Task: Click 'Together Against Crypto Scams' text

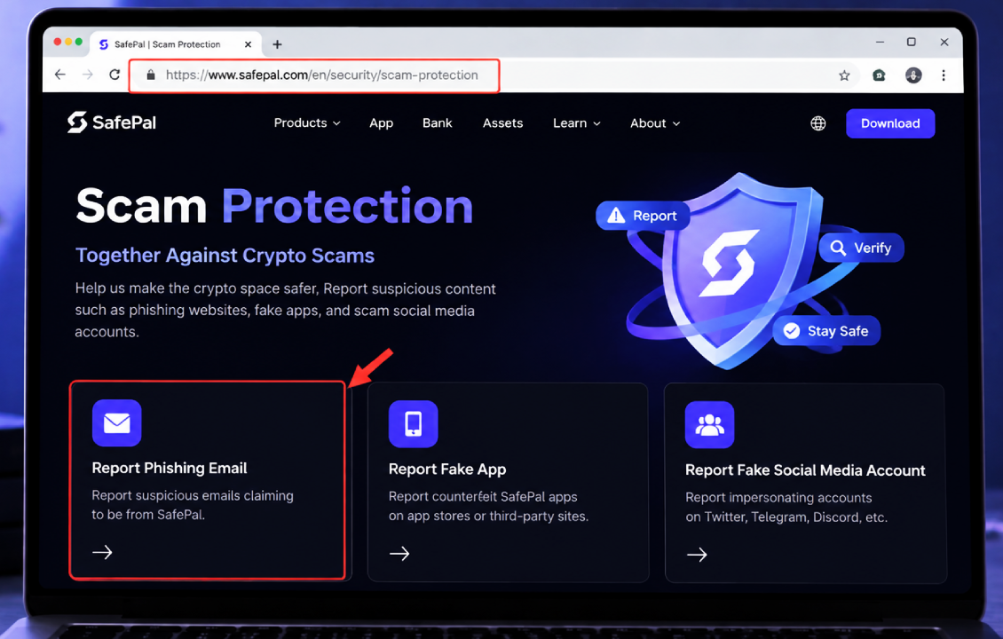Action: pyautogui.click(x=225, y=256)
